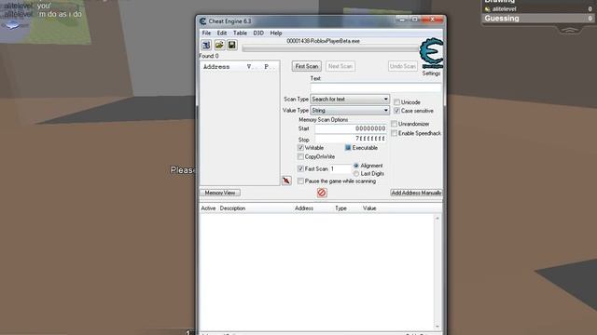Click the Undo Scan button
Screen dimensions: 597x335
[402, 66]
